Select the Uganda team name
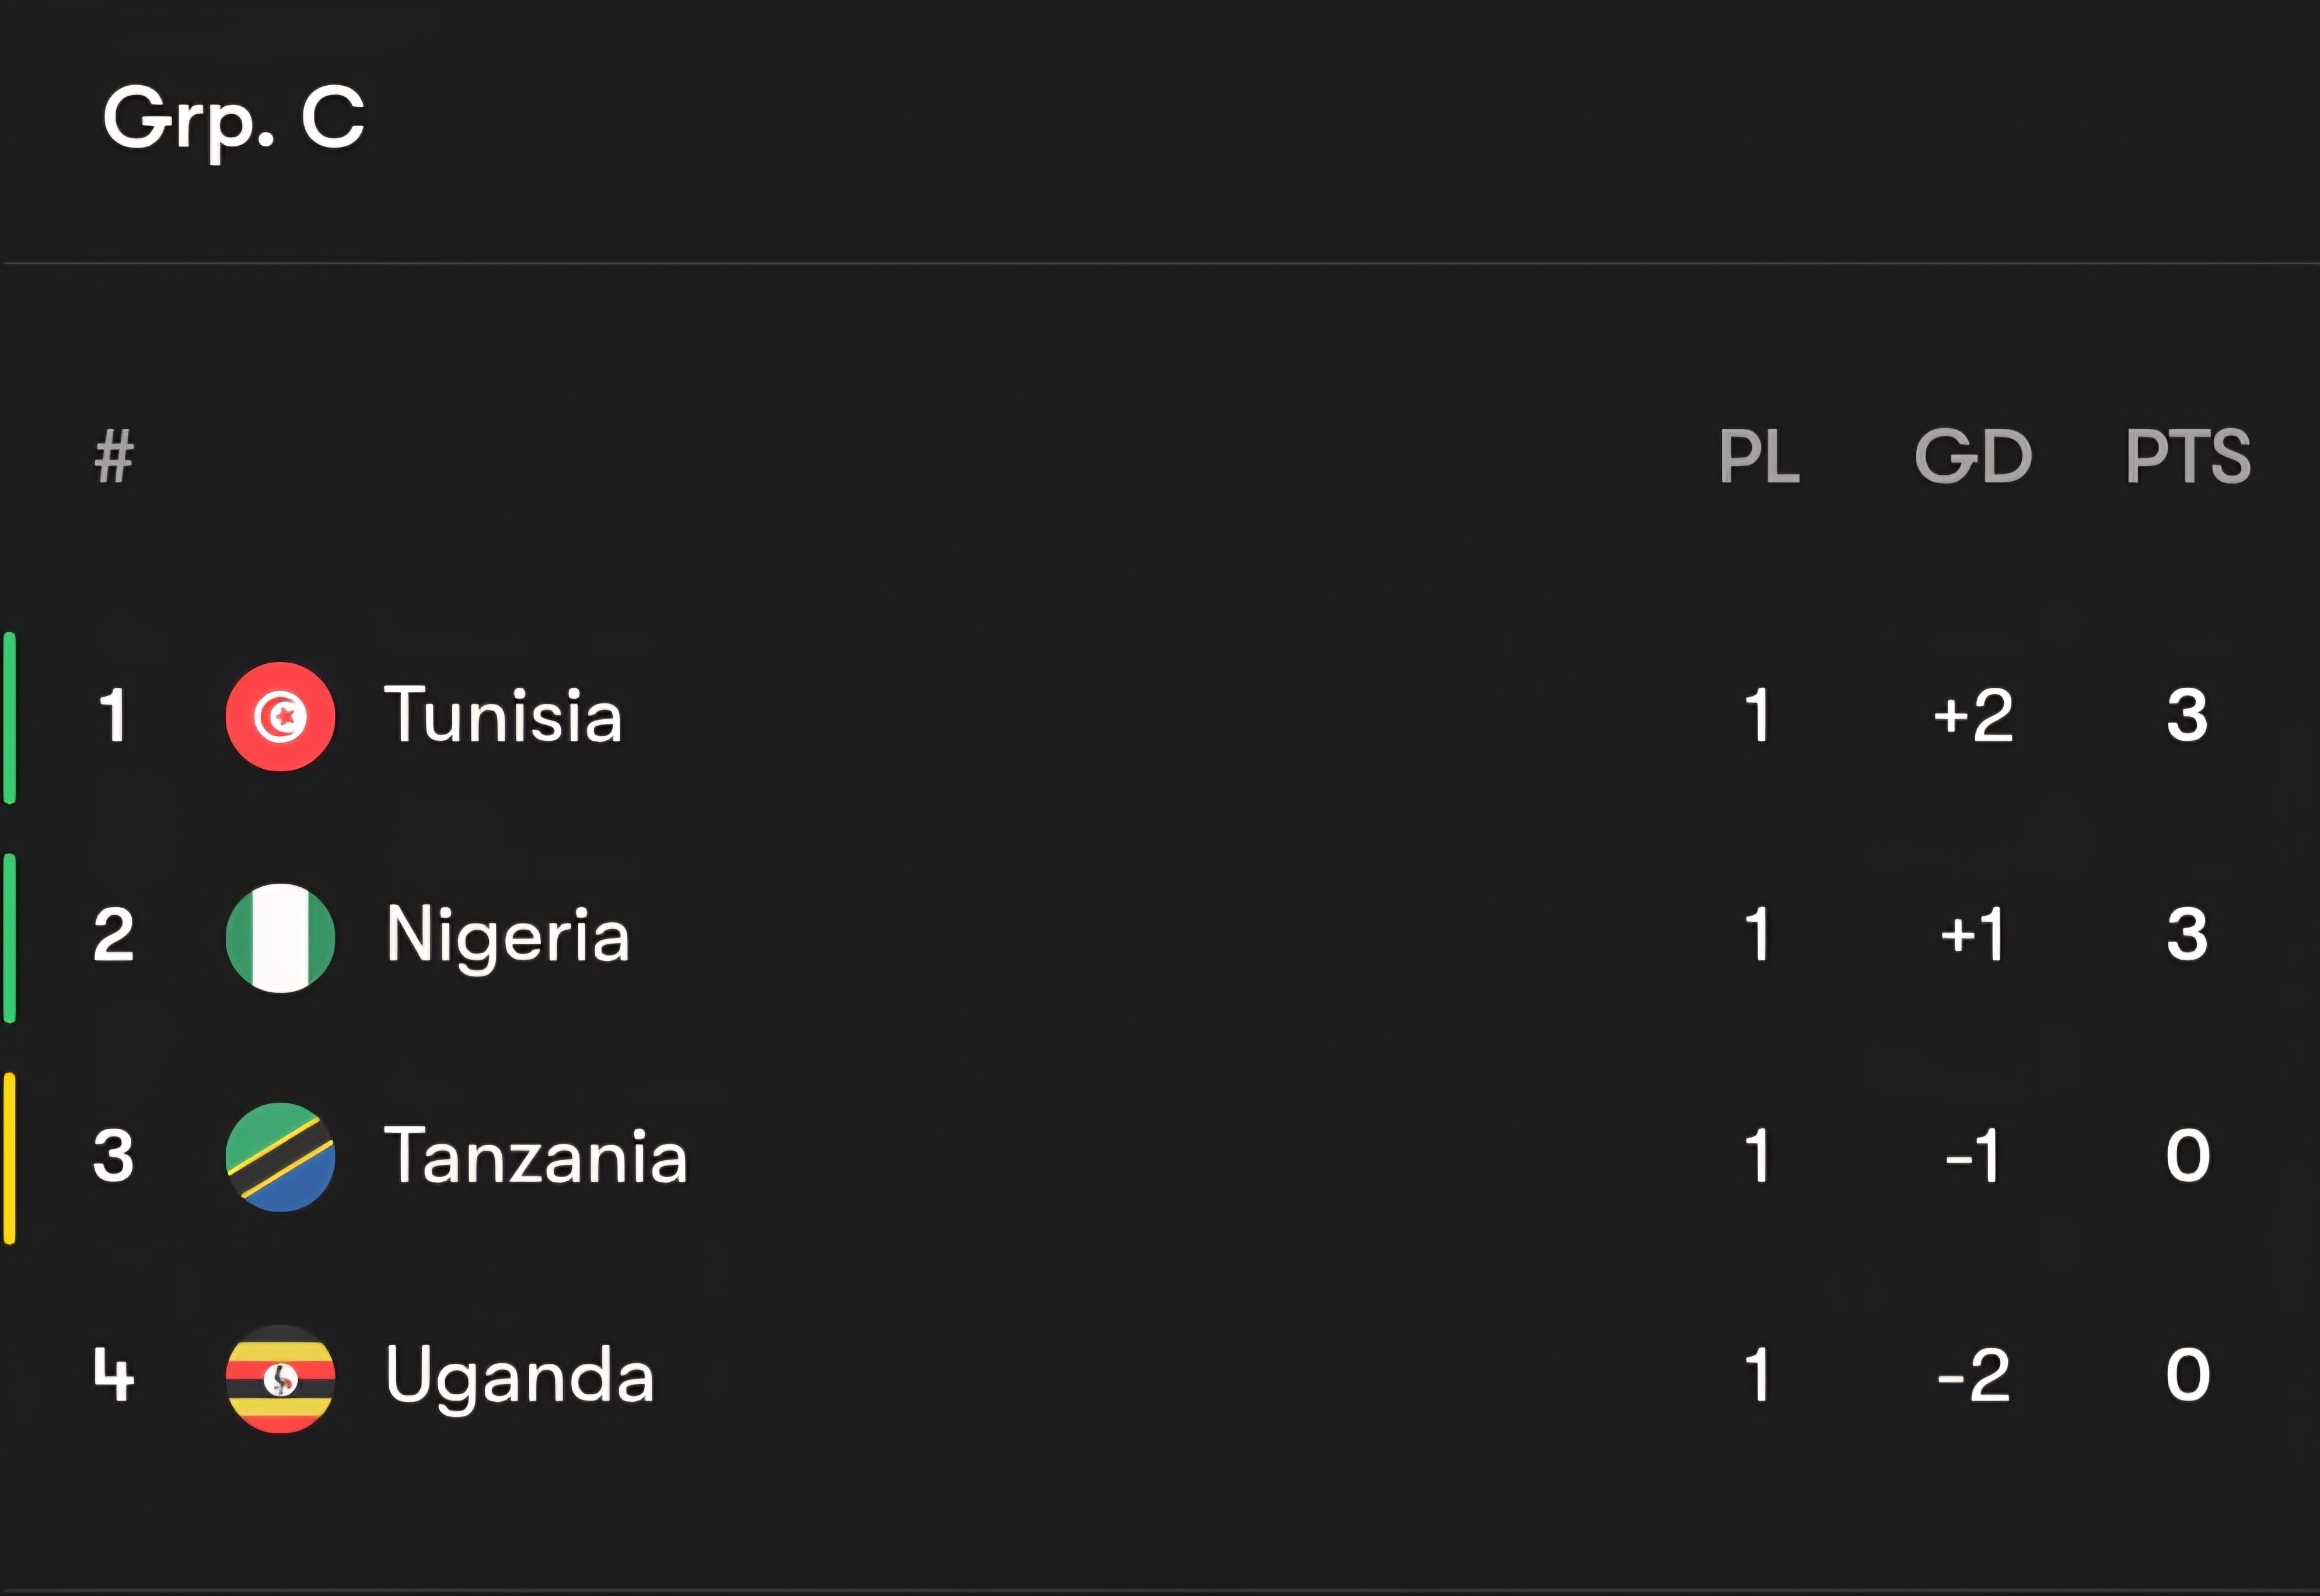Image resolution: width=2320 pixels, height=1596 pixels. pyautogui.click(x=520, y=1376)
